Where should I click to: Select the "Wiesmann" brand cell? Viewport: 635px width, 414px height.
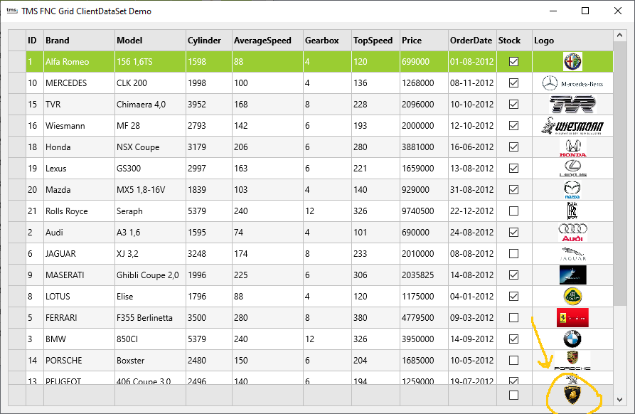[x=80, y=126]
